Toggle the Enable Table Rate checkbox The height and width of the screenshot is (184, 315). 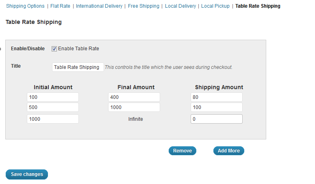pyautogui.click(x=54, y=49)
